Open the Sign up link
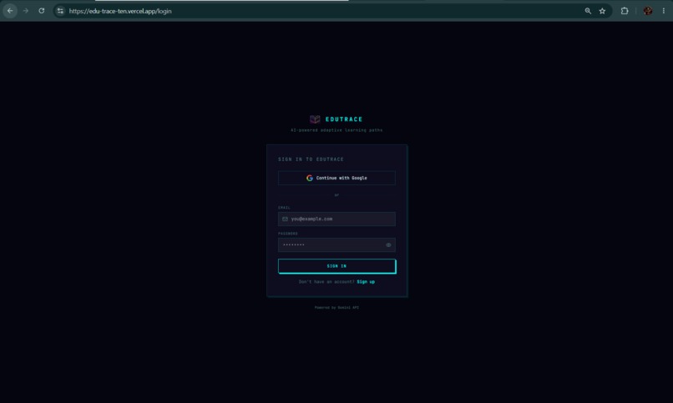The image size is (673, 403). coord(366,282)
